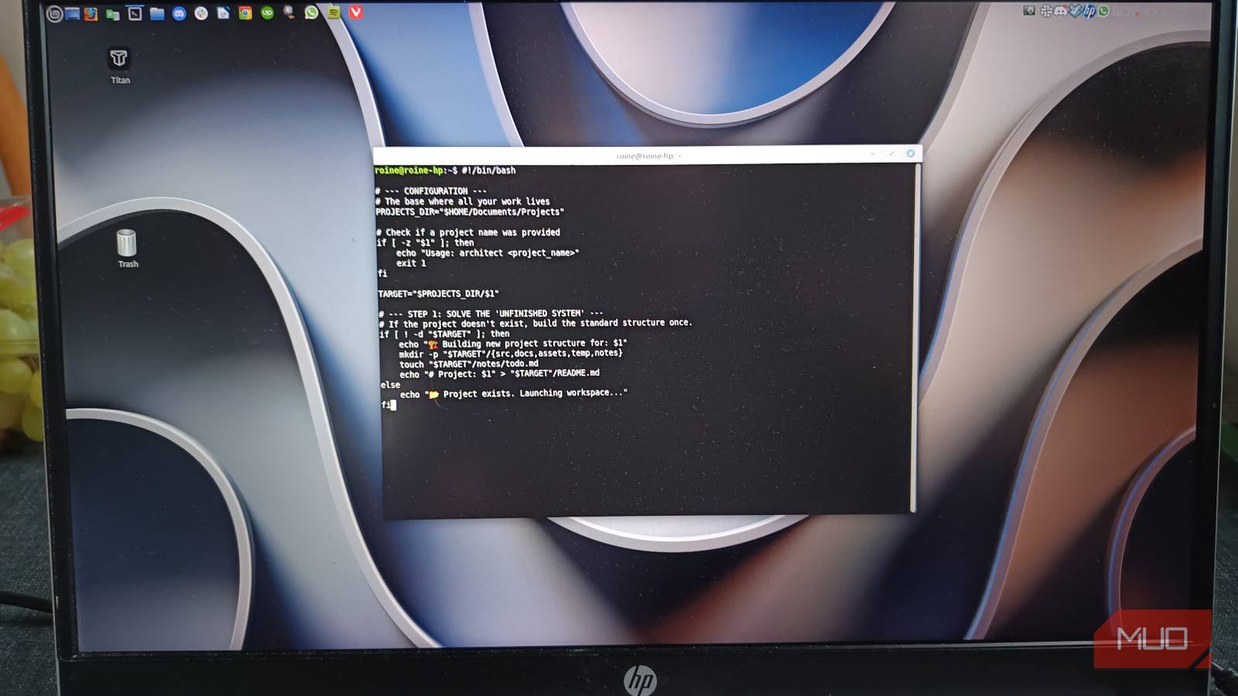Screen dimensions: 1238x696
Task: Launch Slack from the panel launchers
Action: (201, 13)
